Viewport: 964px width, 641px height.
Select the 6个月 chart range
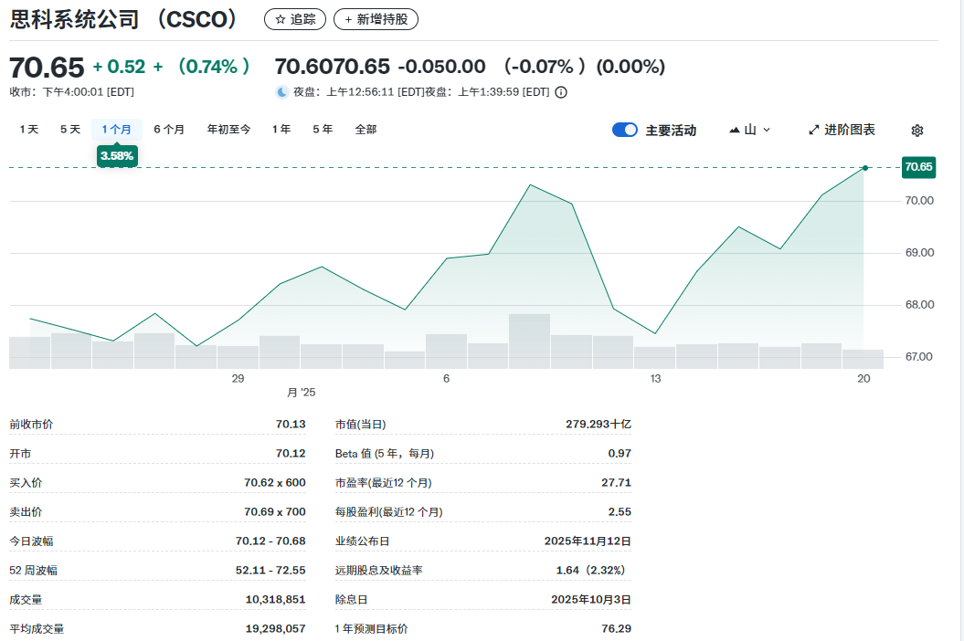pos(169,130)
